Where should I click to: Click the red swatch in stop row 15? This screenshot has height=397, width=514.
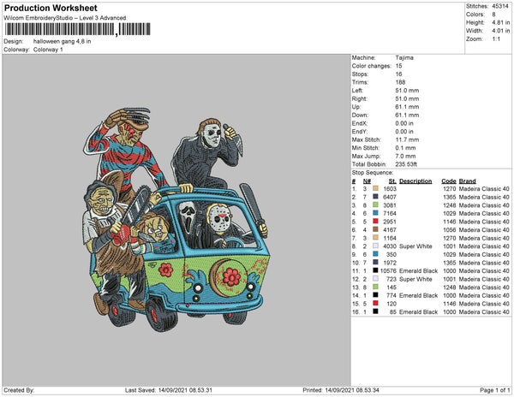pyautogui.click(x=375, y=304)
